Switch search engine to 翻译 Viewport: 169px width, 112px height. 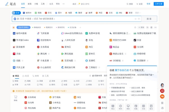(79, 13)
